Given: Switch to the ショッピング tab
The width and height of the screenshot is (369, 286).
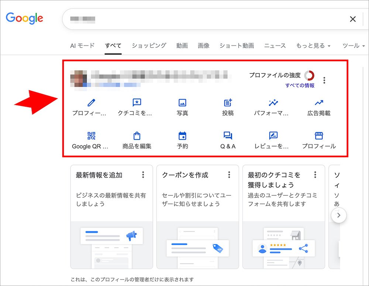Looking at the screenshot, I should tap(149, 46).
